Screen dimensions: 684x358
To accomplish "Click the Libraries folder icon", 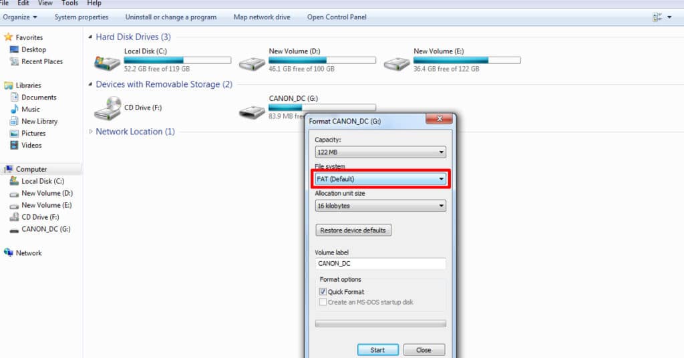I will click(x=8, y=85).
